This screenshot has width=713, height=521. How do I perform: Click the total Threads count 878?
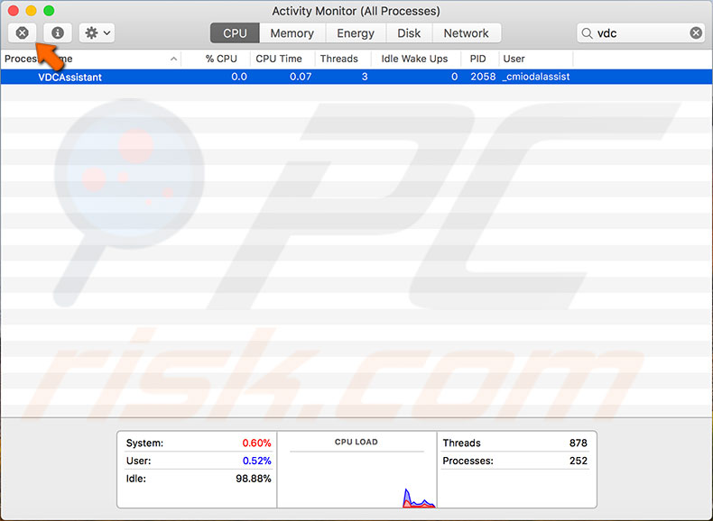(579, 443)
